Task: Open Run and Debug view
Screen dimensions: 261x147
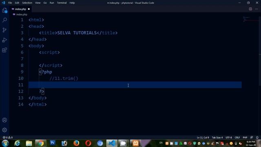Action: [4, 40]
